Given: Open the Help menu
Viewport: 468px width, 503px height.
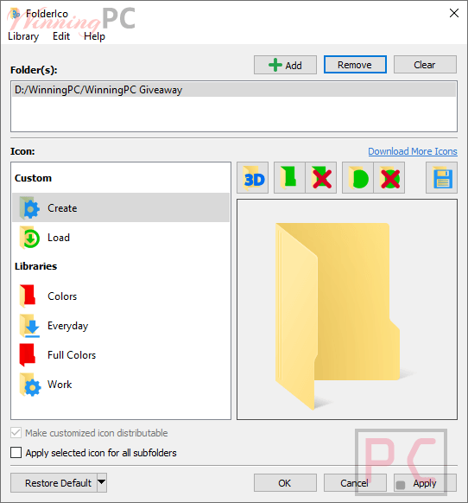Looking at the screenshot, I should 94,36.
